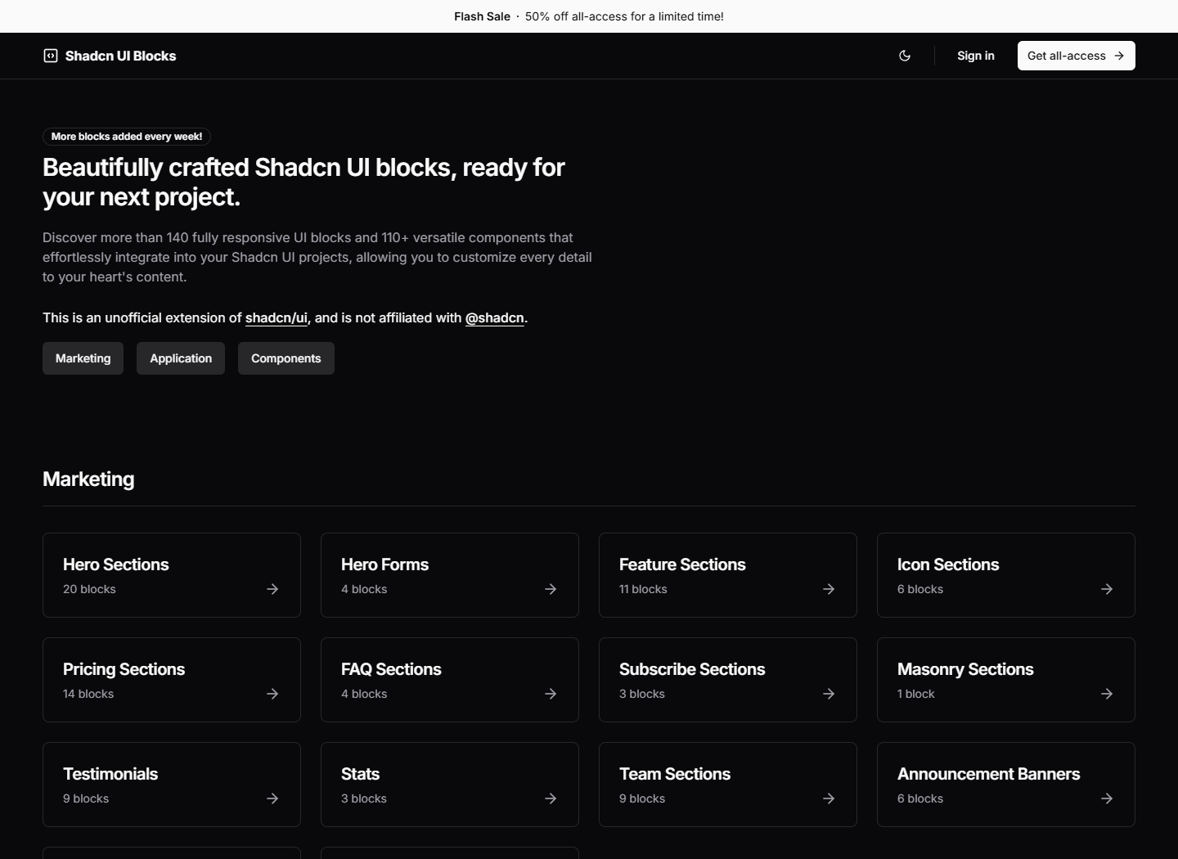1178x859 pixels.
Task: Click arrow icon on Subscribe Sections card
Action: point(829,694)
